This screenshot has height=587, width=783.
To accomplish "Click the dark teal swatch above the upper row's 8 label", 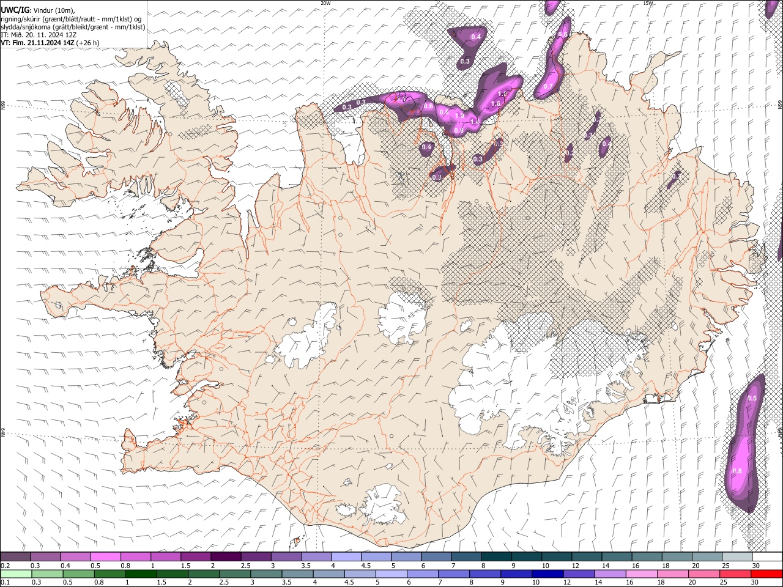I will point(497,557).
